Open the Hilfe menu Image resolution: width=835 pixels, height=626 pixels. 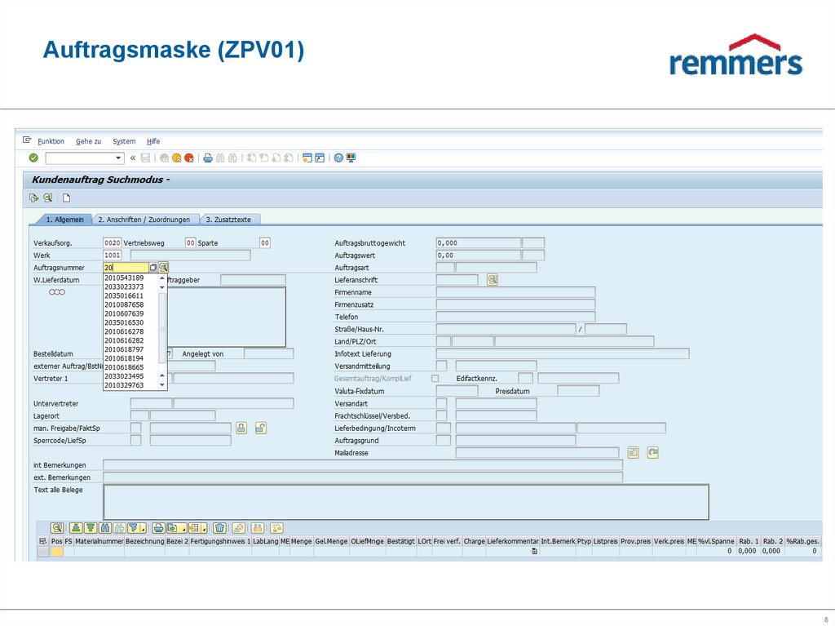tap(153, 141)
